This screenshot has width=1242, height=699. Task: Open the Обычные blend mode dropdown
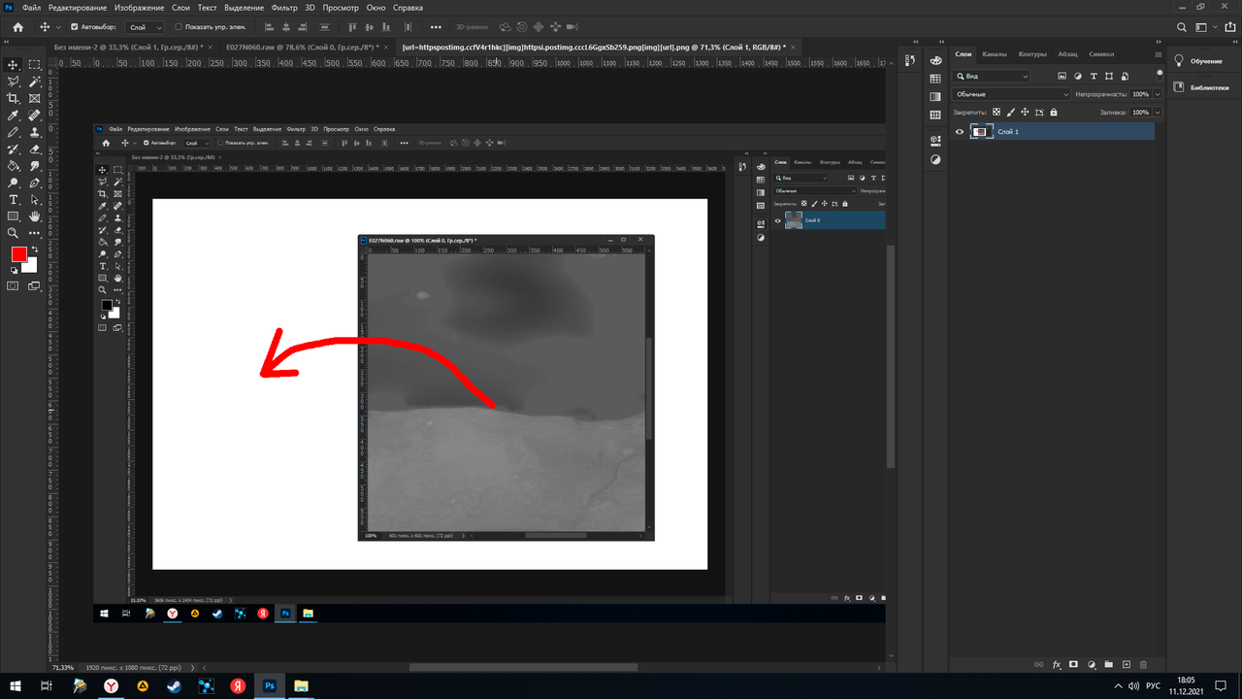click(1012, 94)
